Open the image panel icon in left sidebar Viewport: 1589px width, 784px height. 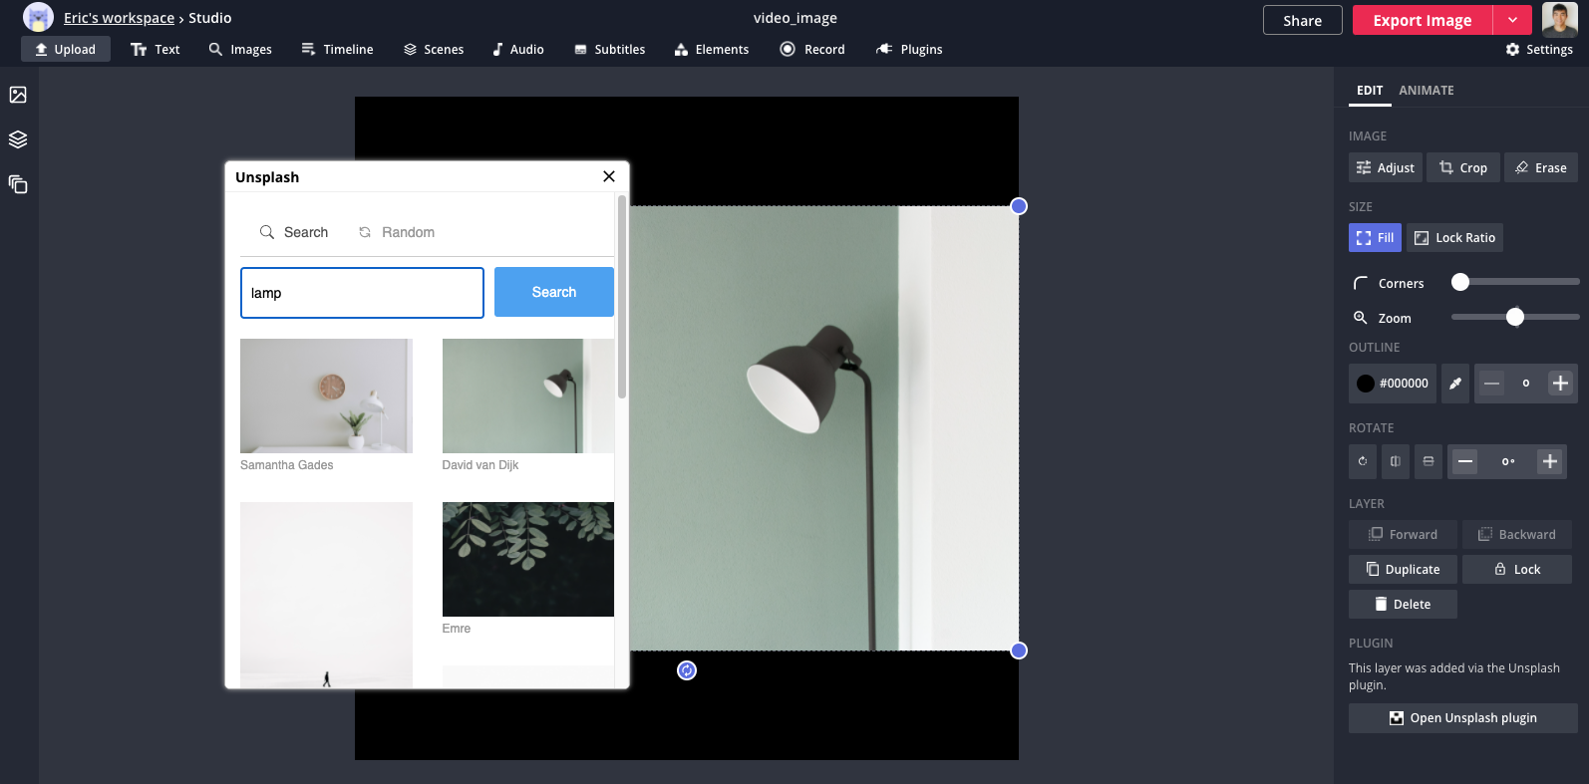[18, 95]
